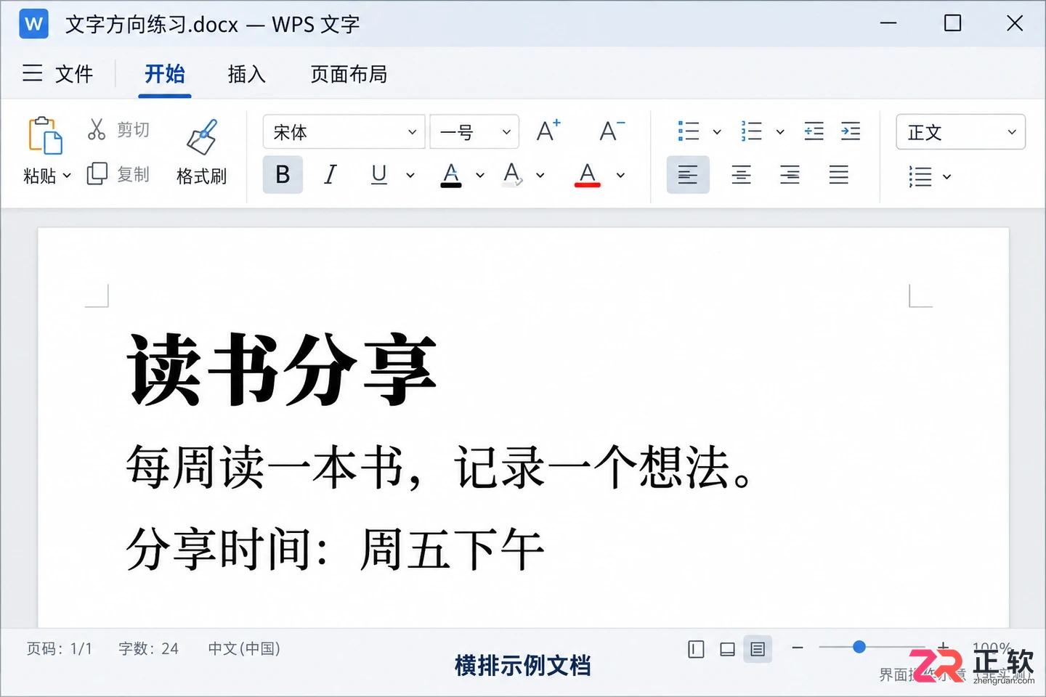Viewport: 1046px width, 697px height.
Task: Click the line spacing icon
Action: pos(920,176)
